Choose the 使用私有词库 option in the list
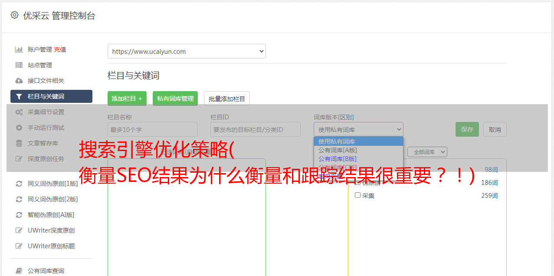 358,141
